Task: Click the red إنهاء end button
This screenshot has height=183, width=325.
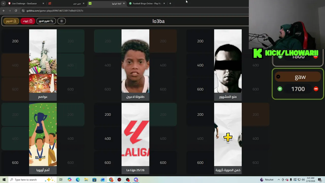Action: [x=28, y=21]
